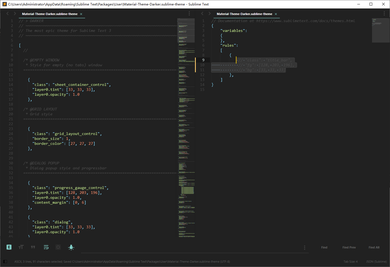Click "border_color" key in left pane
390x267 pixels.
click(x=48, y=143)
